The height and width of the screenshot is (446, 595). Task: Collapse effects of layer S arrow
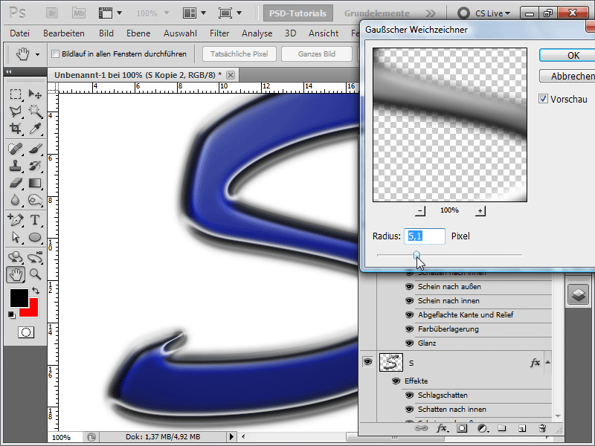pos(547,362)
